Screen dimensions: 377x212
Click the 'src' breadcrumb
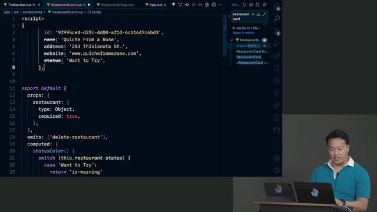(x=16, y=12)
